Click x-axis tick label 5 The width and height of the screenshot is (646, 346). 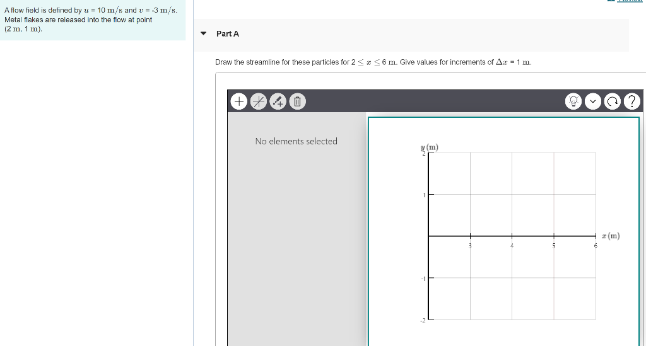554,246
